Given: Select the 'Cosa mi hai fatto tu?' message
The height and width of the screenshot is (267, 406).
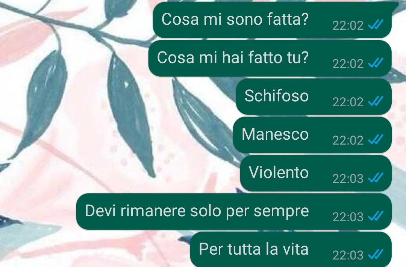Looking at the screenshot, I should pos(270,58).
